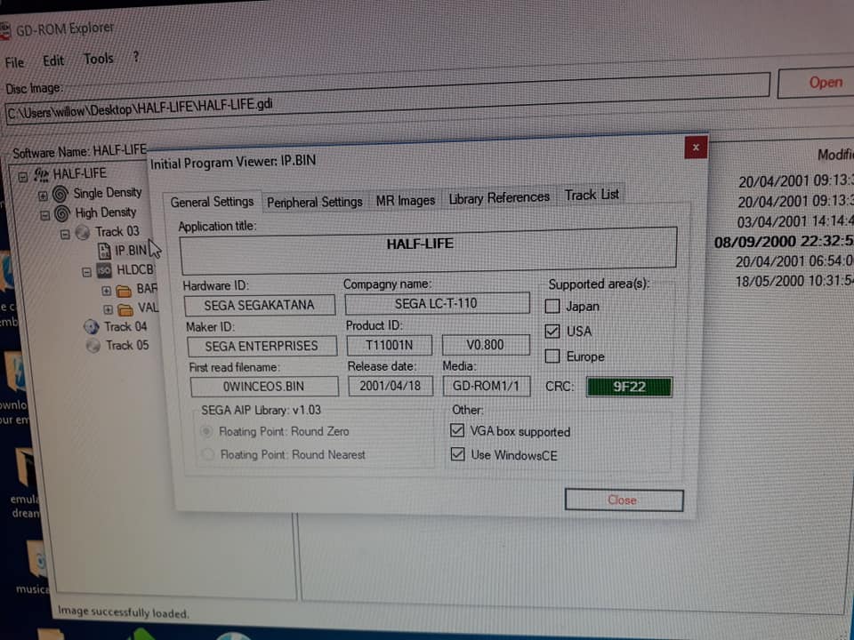
Task: Open the Edit menu
Action: (x=53, y=60)
